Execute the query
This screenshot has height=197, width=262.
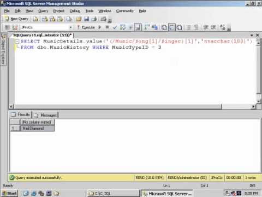(x=86, y=27)
